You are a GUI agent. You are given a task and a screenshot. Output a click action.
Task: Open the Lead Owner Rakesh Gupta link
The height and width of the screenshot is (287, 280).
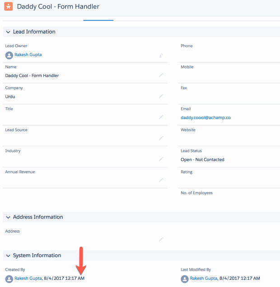pyautogui.click(x=28, y=55)
